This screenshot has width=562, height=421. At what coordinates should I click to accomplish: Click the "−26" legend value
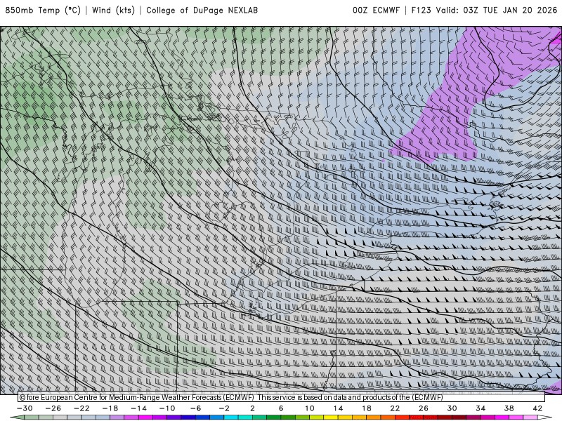(x=53, y=408)
